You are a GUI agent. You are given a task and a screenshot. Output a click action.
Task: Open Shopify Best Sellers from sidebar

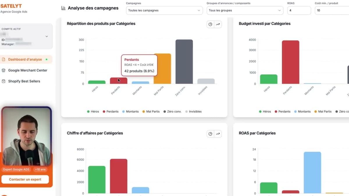24,81
